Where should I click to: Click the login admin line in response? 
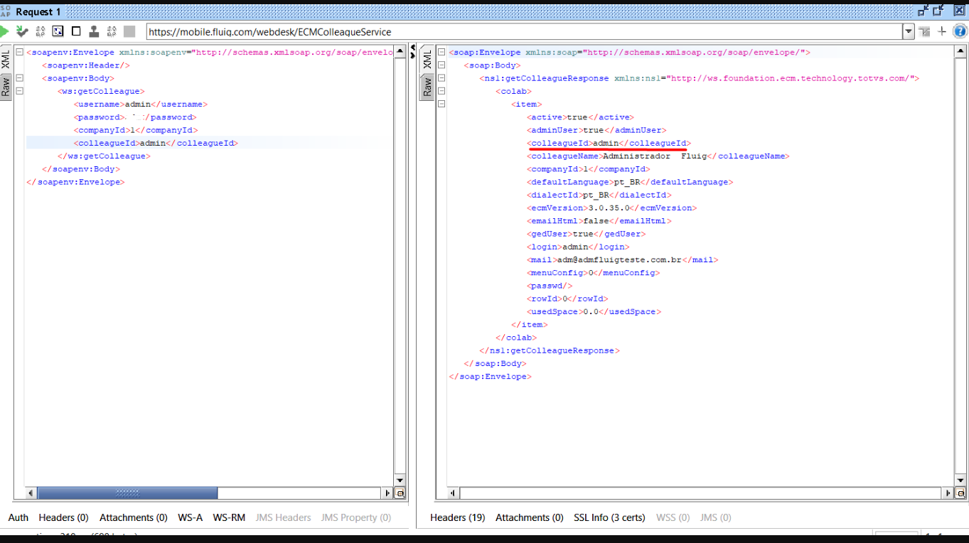click(x=578, y=247)
